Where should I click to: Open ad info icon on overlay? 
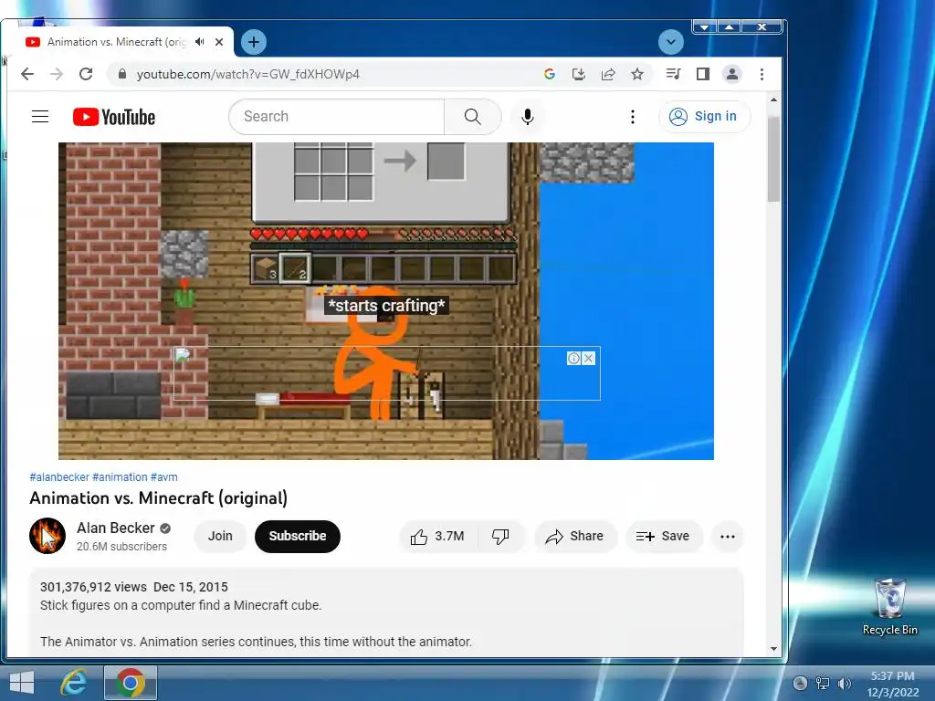point(573,358)
